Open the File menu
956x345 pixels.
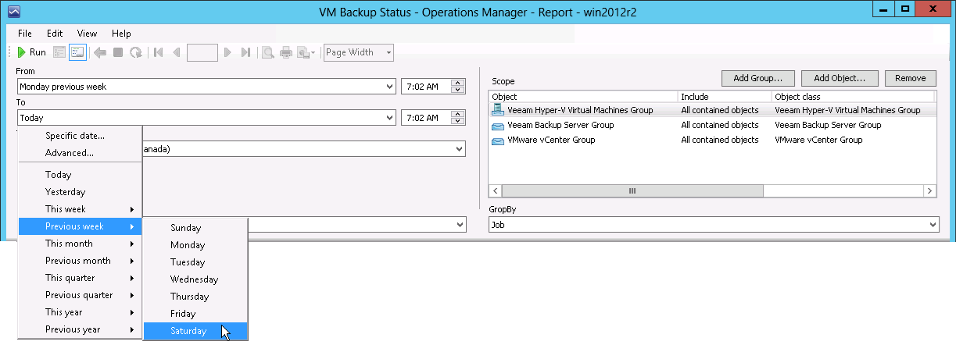coord(25,34)
